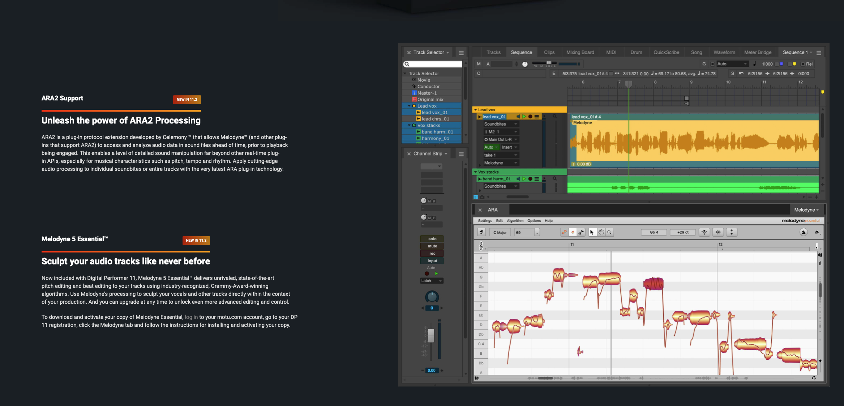
Task: Follow the 'log in' link in Melodyne text
Action: pos(191,317)
